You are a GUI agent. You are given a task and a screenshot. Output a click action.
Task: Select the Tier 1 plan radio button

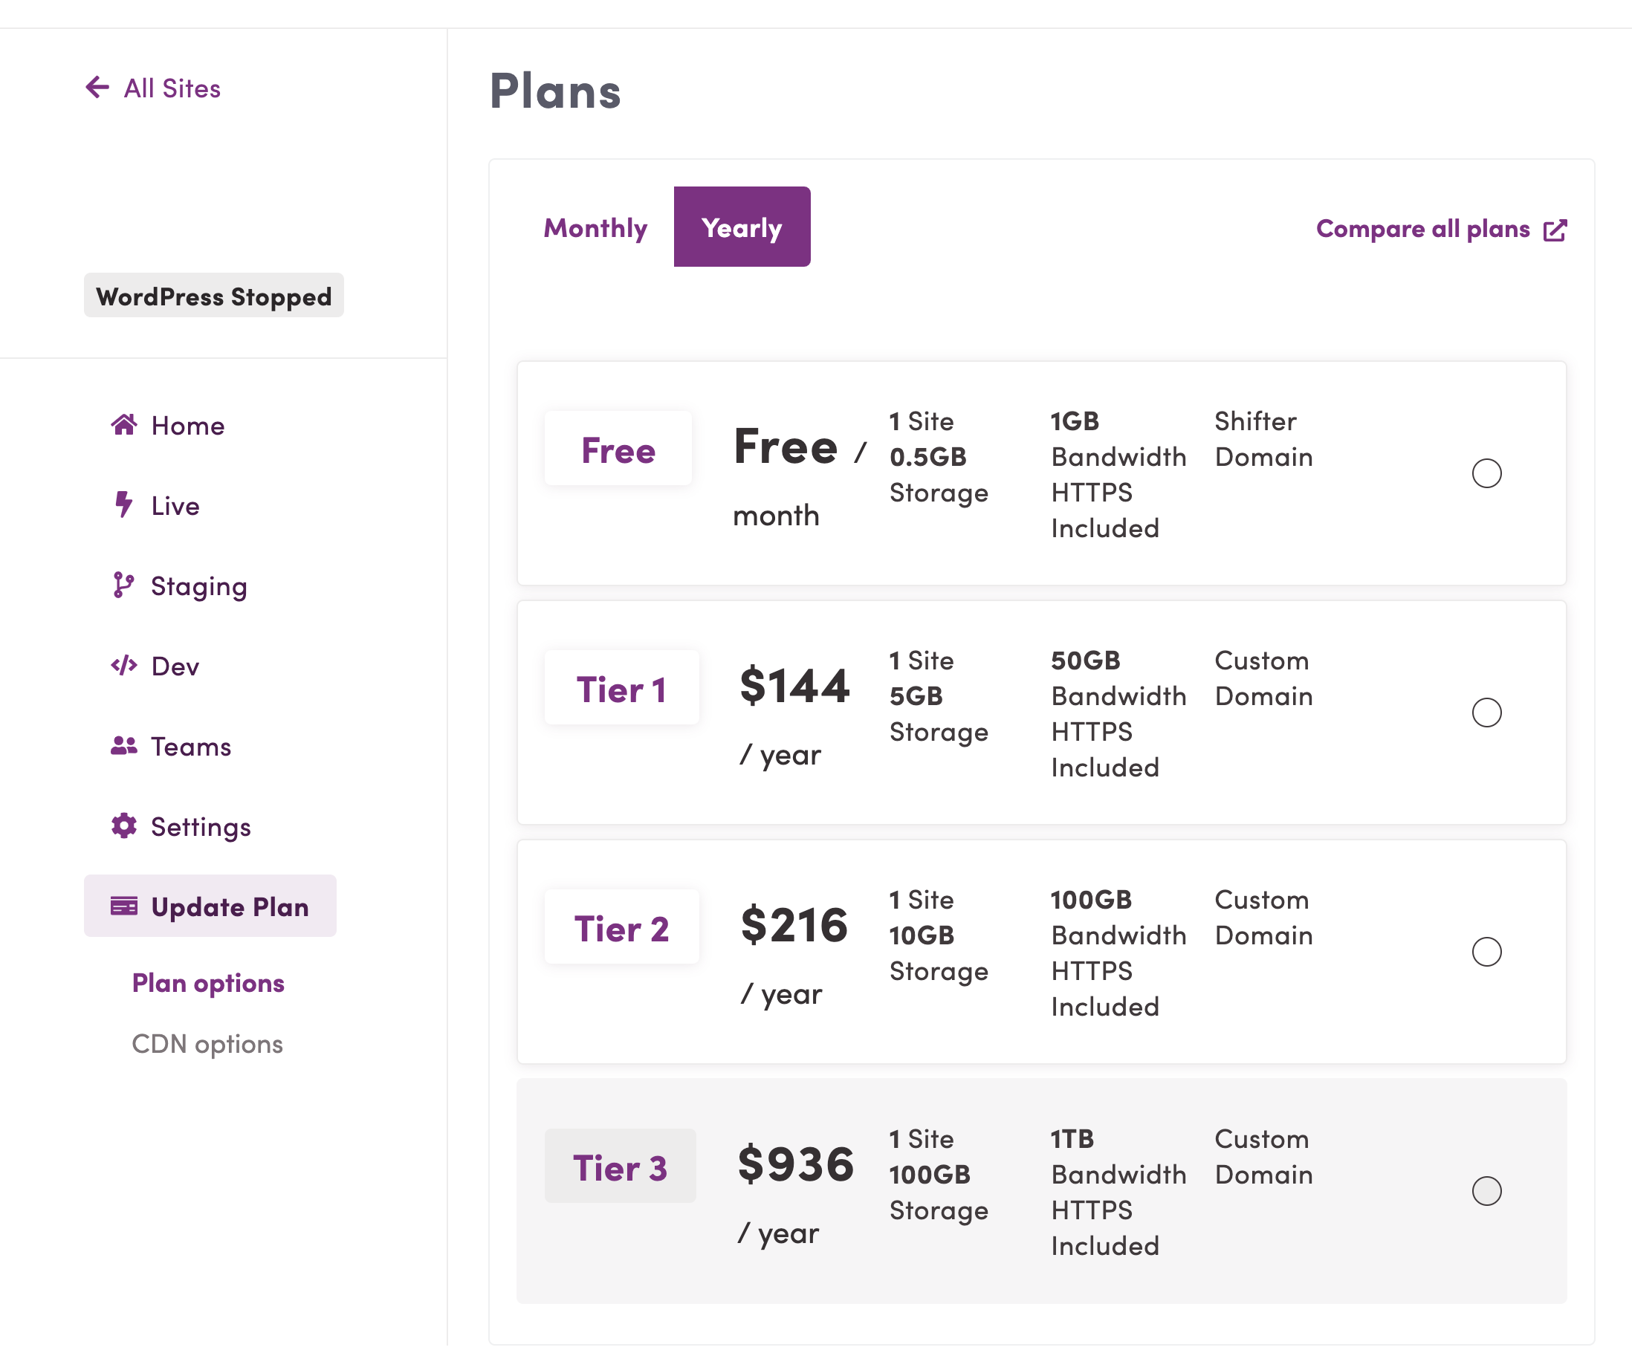(x=1486, y=713)
